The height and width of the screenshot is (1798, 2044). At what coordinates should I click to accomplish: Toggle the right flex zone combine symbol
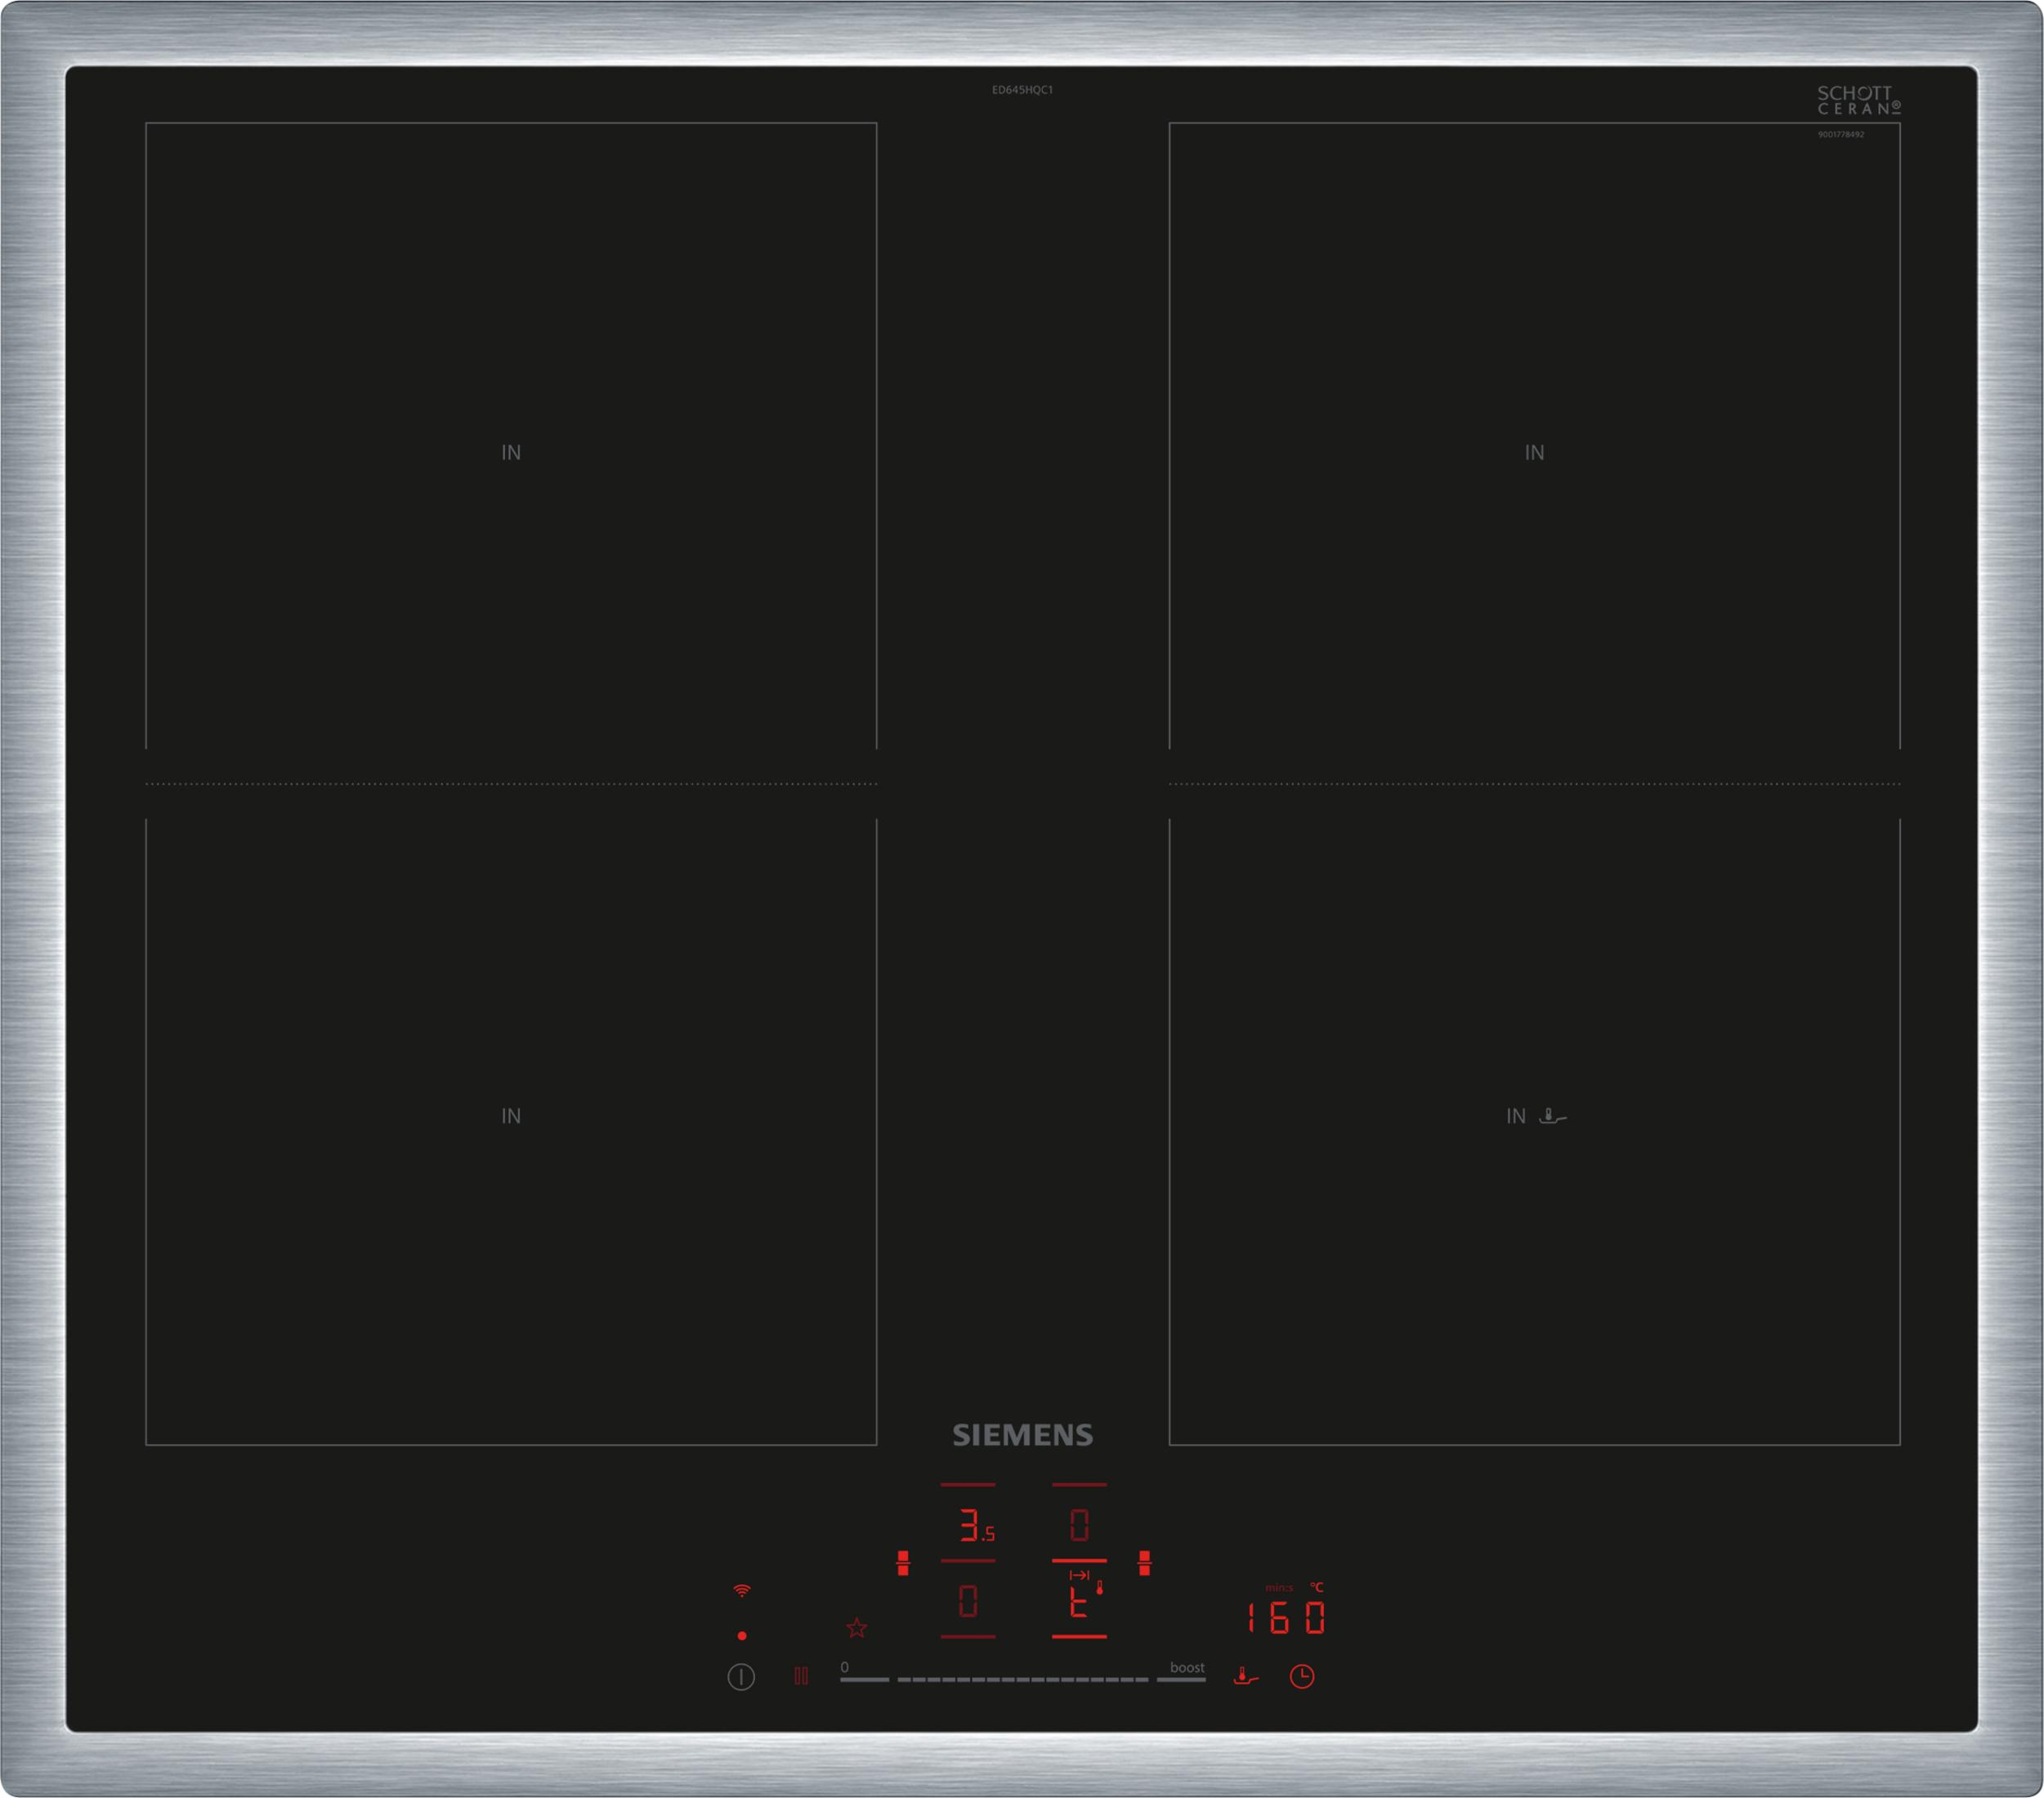1145,1563
